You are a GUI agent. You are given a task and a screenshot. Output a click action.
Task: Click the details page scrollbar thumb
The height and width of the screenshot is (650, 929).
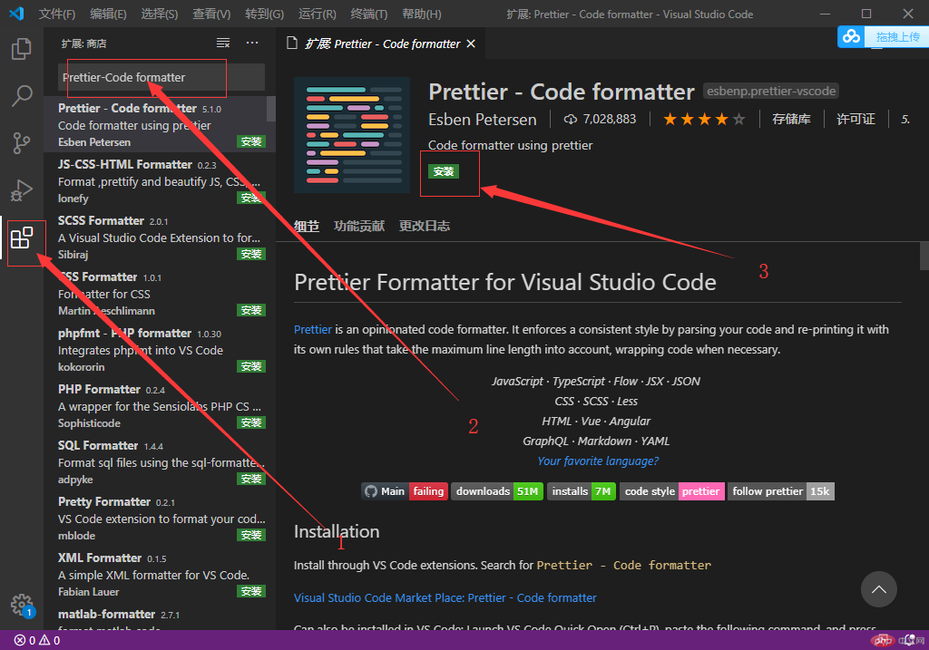(x=924, y=256)
